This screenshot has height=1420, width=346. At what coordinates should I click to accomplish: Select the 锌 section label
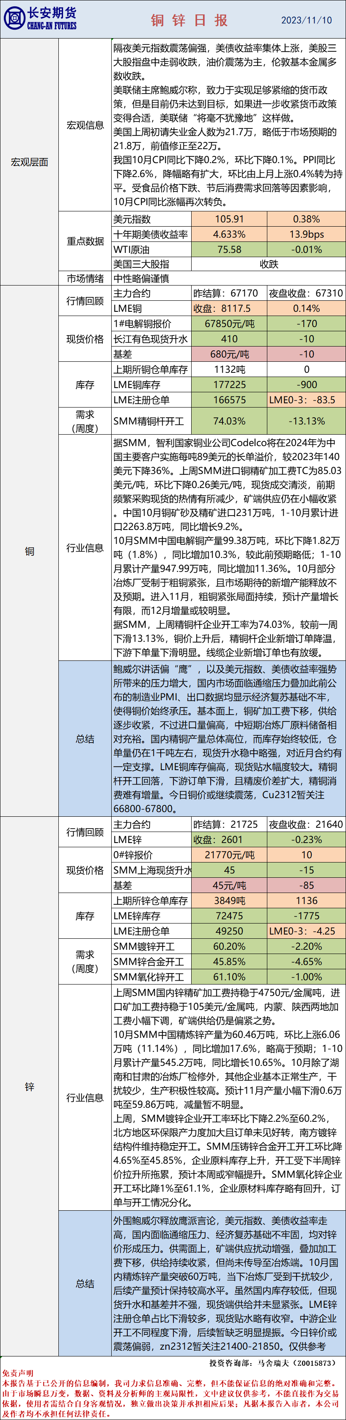point(29,1086)
